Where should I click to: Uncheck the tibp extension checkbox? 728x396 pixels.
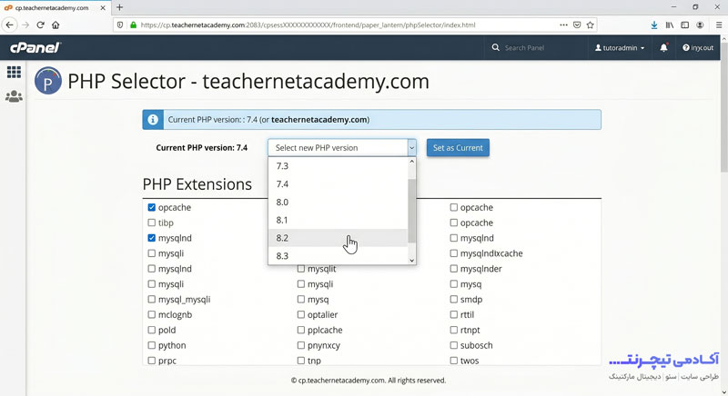tap(151, 223)
